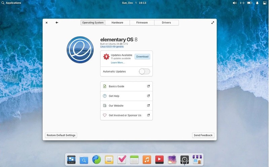The width and height of the screenshot is (269, 167).
Task: Close the System Settings window
Action: (x=46, y=23)
